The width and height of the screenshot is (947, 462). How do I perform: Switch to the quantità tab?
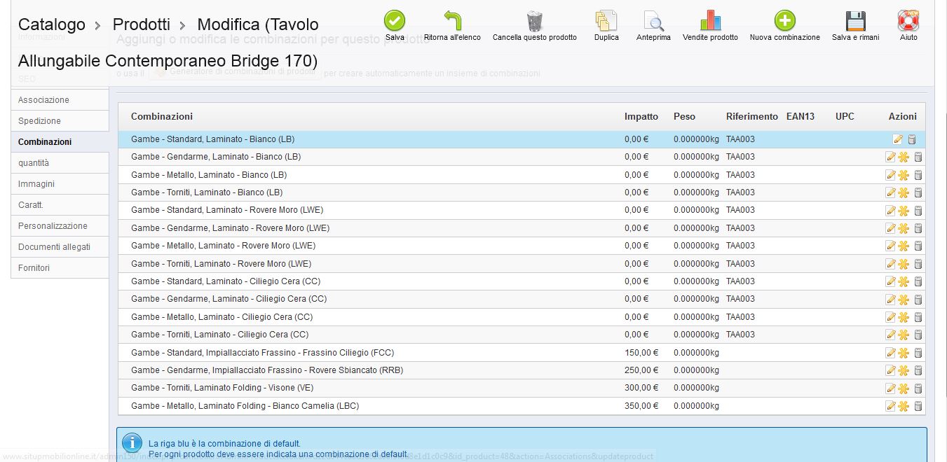60,163
